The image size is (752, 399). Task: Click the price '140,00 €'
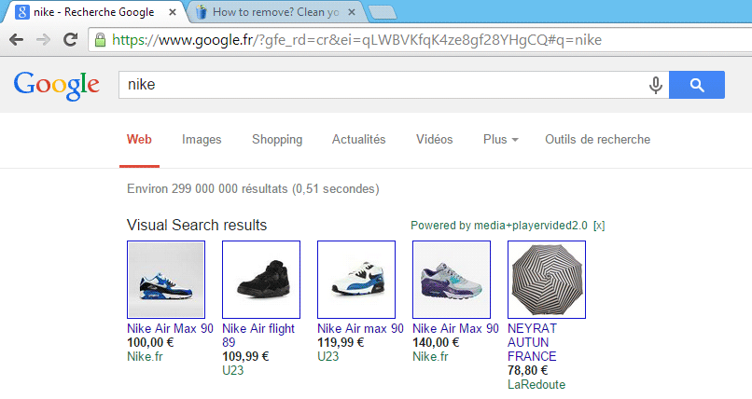point(436,342)
